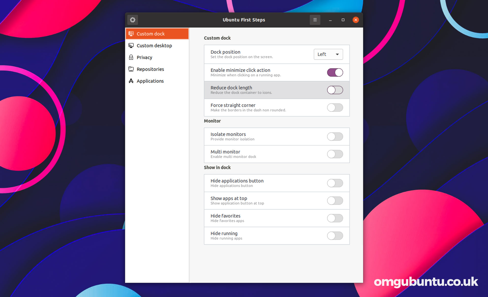Viewport: 488px width, 297px height.
Task: Go to the Repositories label
Action: [150, 69]
